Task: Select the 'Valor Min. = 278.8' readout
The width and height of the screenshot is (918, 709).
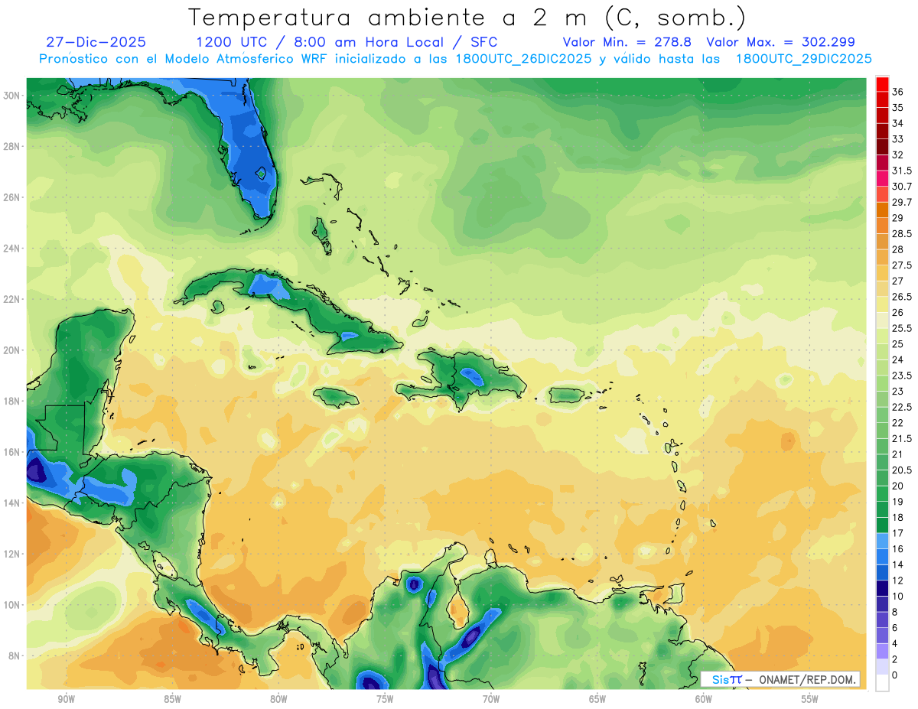Action: (x=627, y=42)
